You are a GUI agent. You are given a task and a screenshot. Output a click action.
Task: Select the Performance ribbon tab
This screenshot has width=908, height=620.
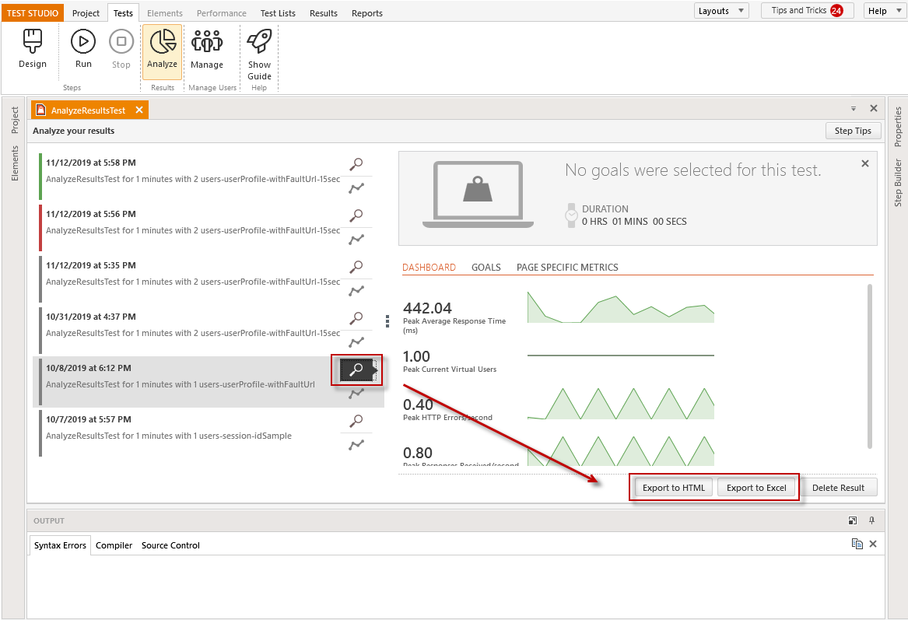pos(221,12)
